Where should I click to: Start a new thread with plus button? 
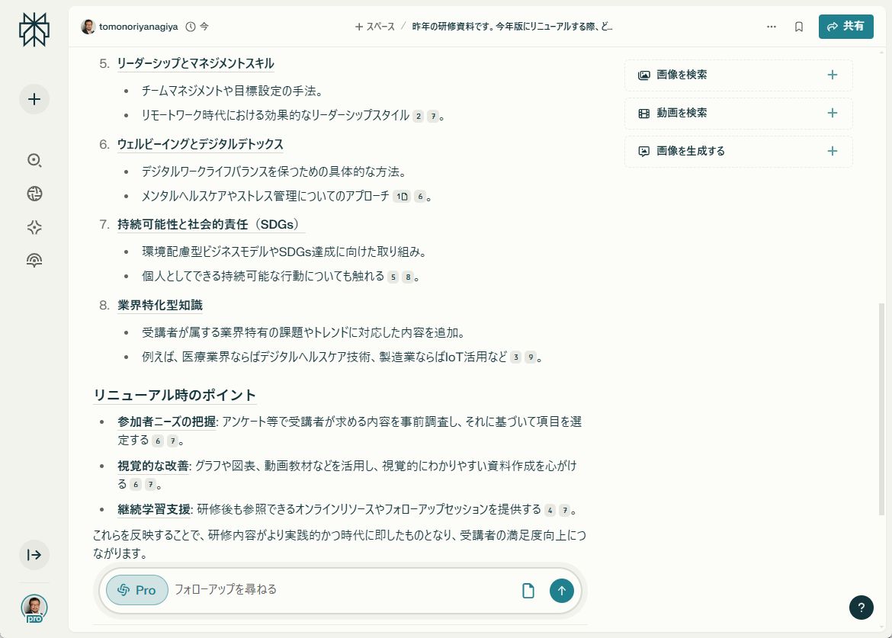click(34, 99)
